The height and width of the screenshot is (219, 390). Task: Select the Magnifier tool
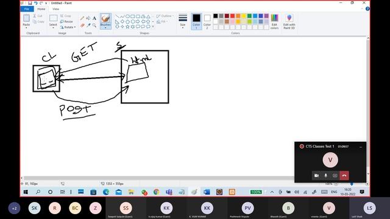pyautogui.click(x=94, y=26)
